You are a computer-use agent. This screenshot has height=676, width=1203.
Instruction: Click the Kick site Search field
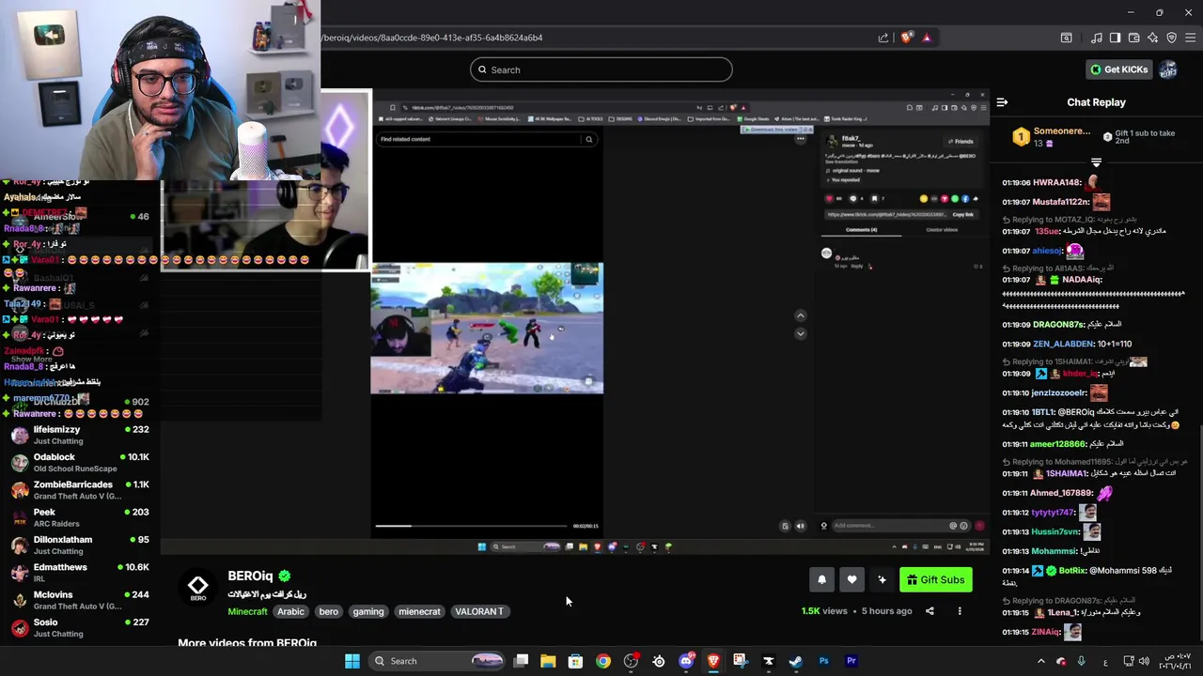[x=601, y=69]
